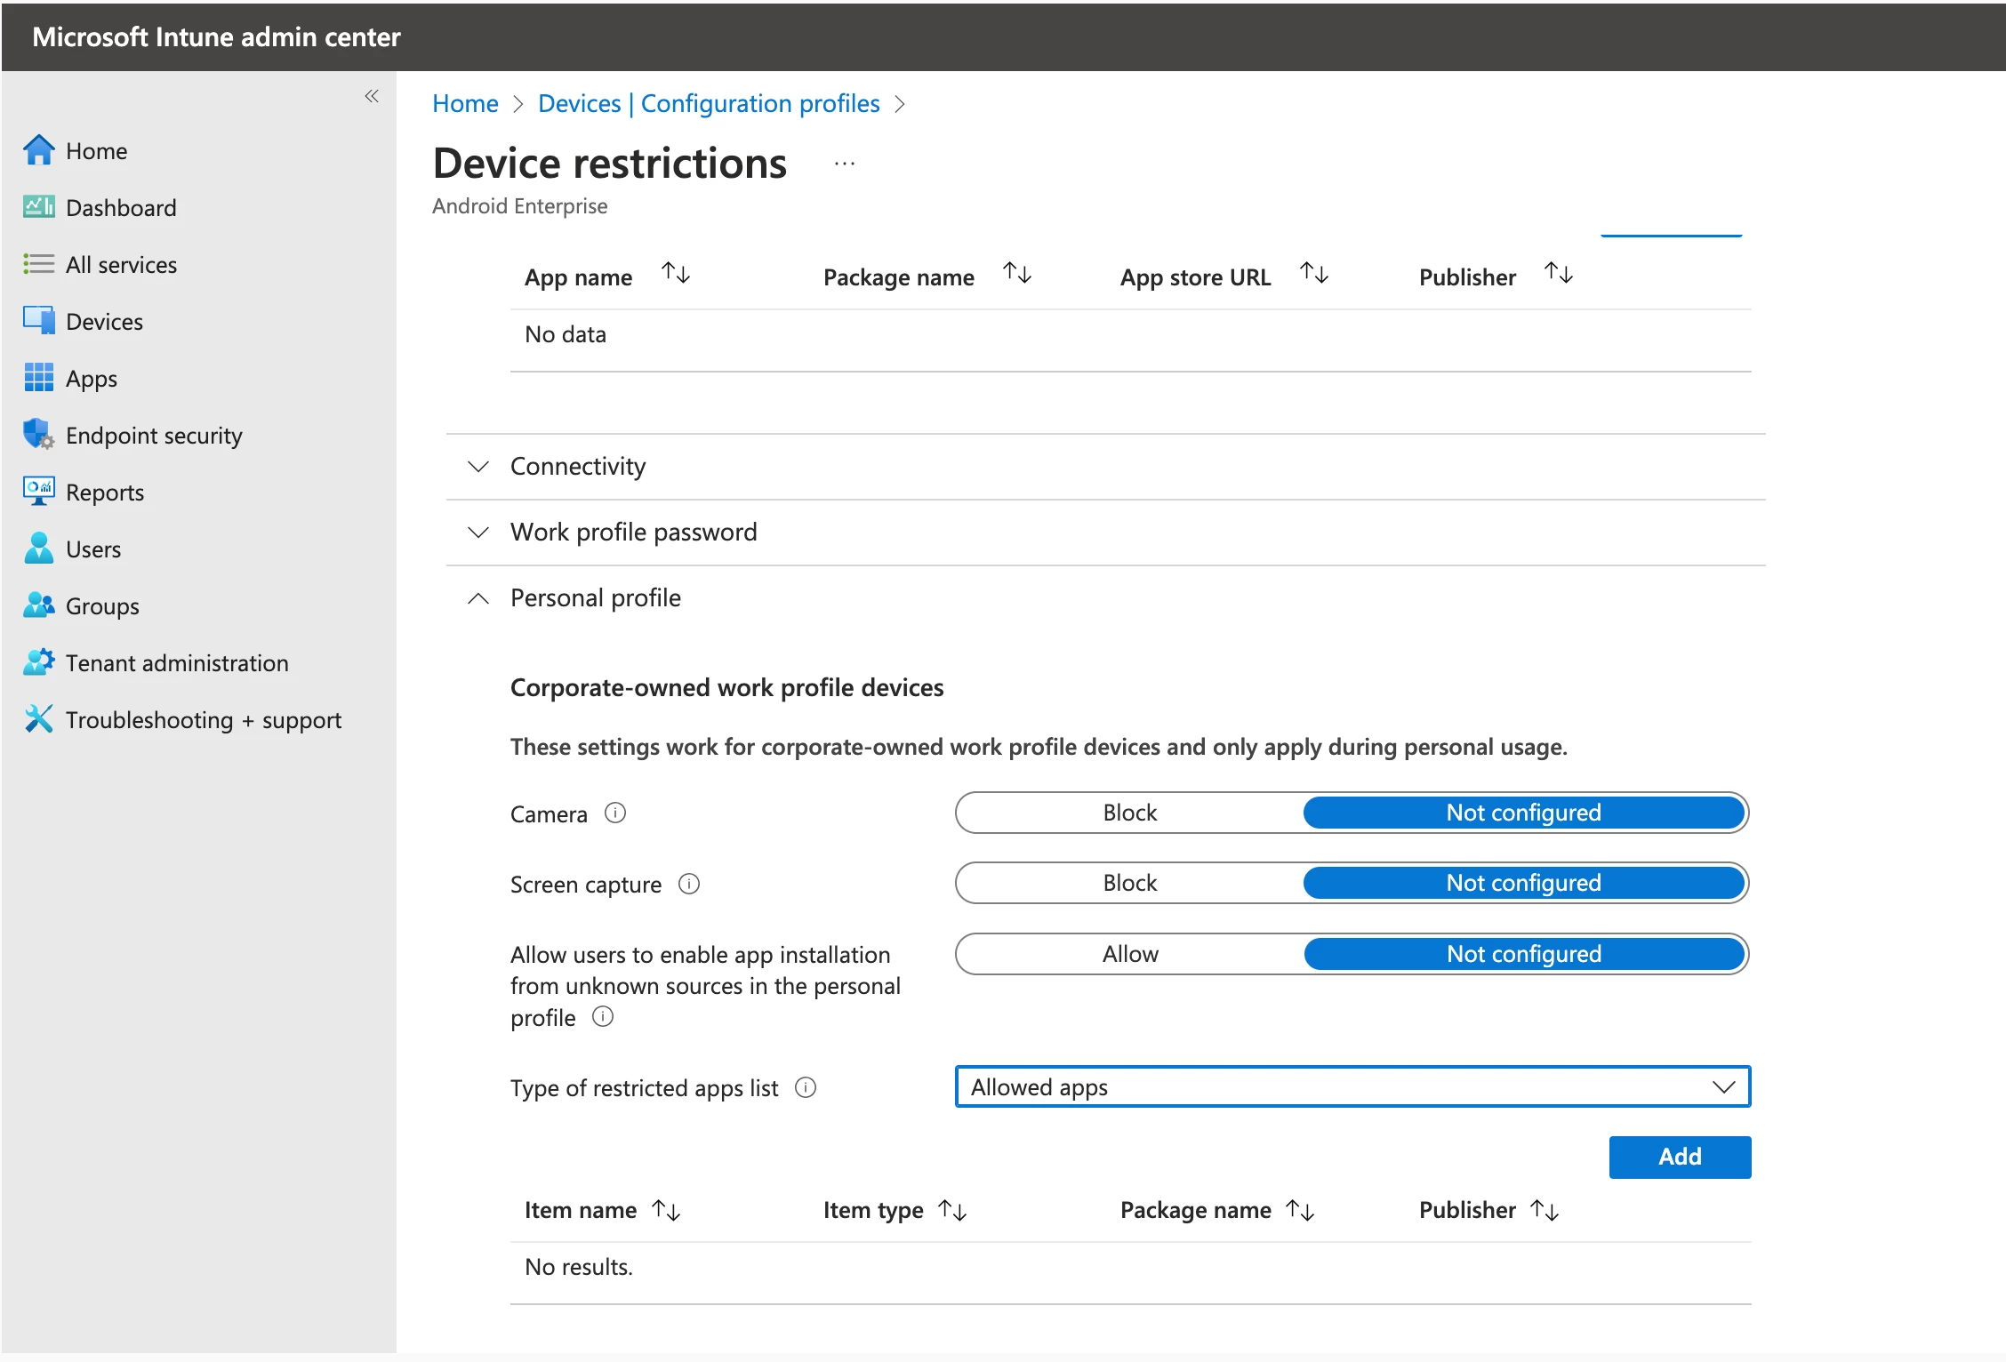Screen dimensions: 2006x1362
Task: Select Devices in the left navigation menu
Action: pos(104,321)
